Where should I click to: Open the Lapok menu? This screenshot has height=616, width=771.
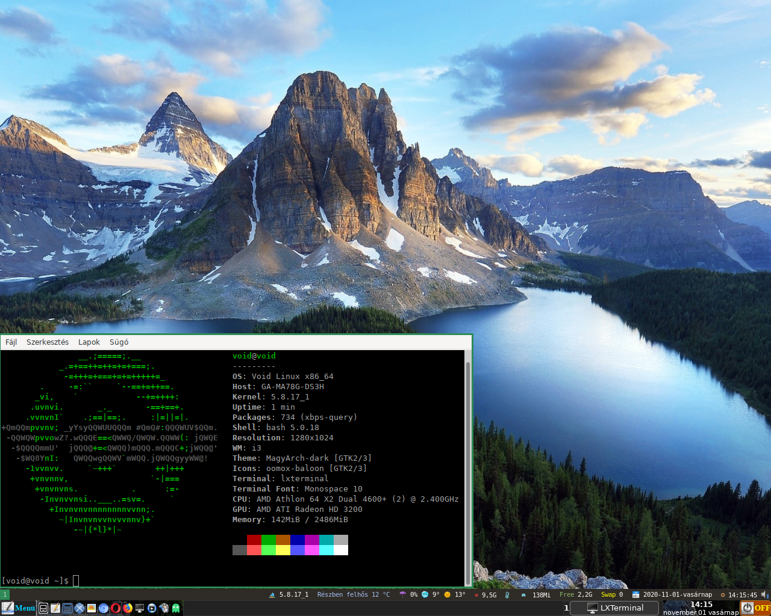coord(89,342)
